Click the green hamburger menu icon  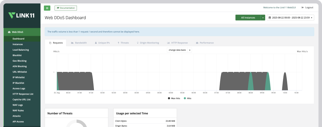(47, 8)
